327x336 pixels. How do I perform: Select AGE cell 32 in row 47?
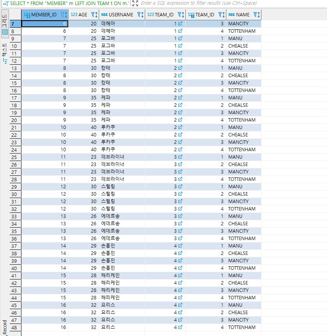84,320
